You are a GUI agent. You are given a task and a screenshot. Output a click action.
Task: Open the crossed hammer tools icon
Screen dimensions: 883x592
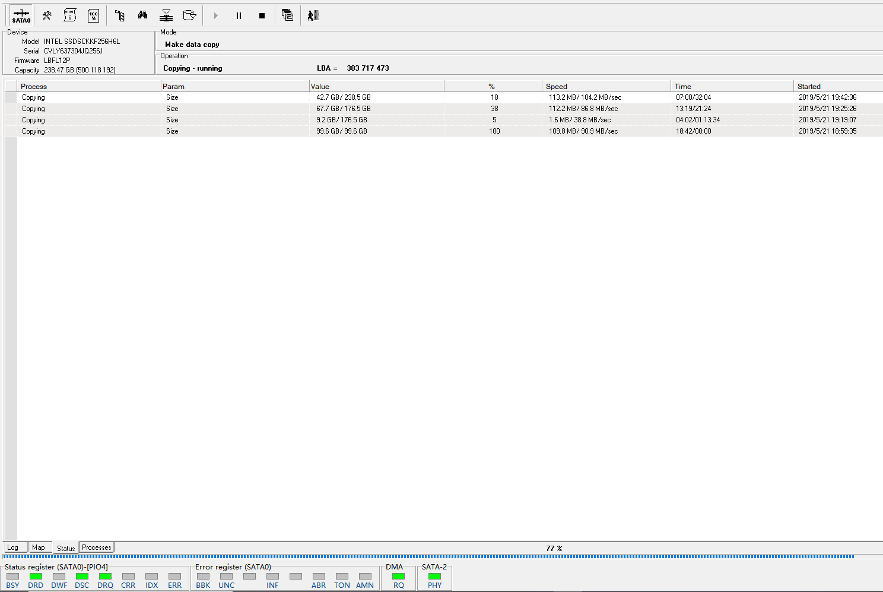tap(47, 15)
